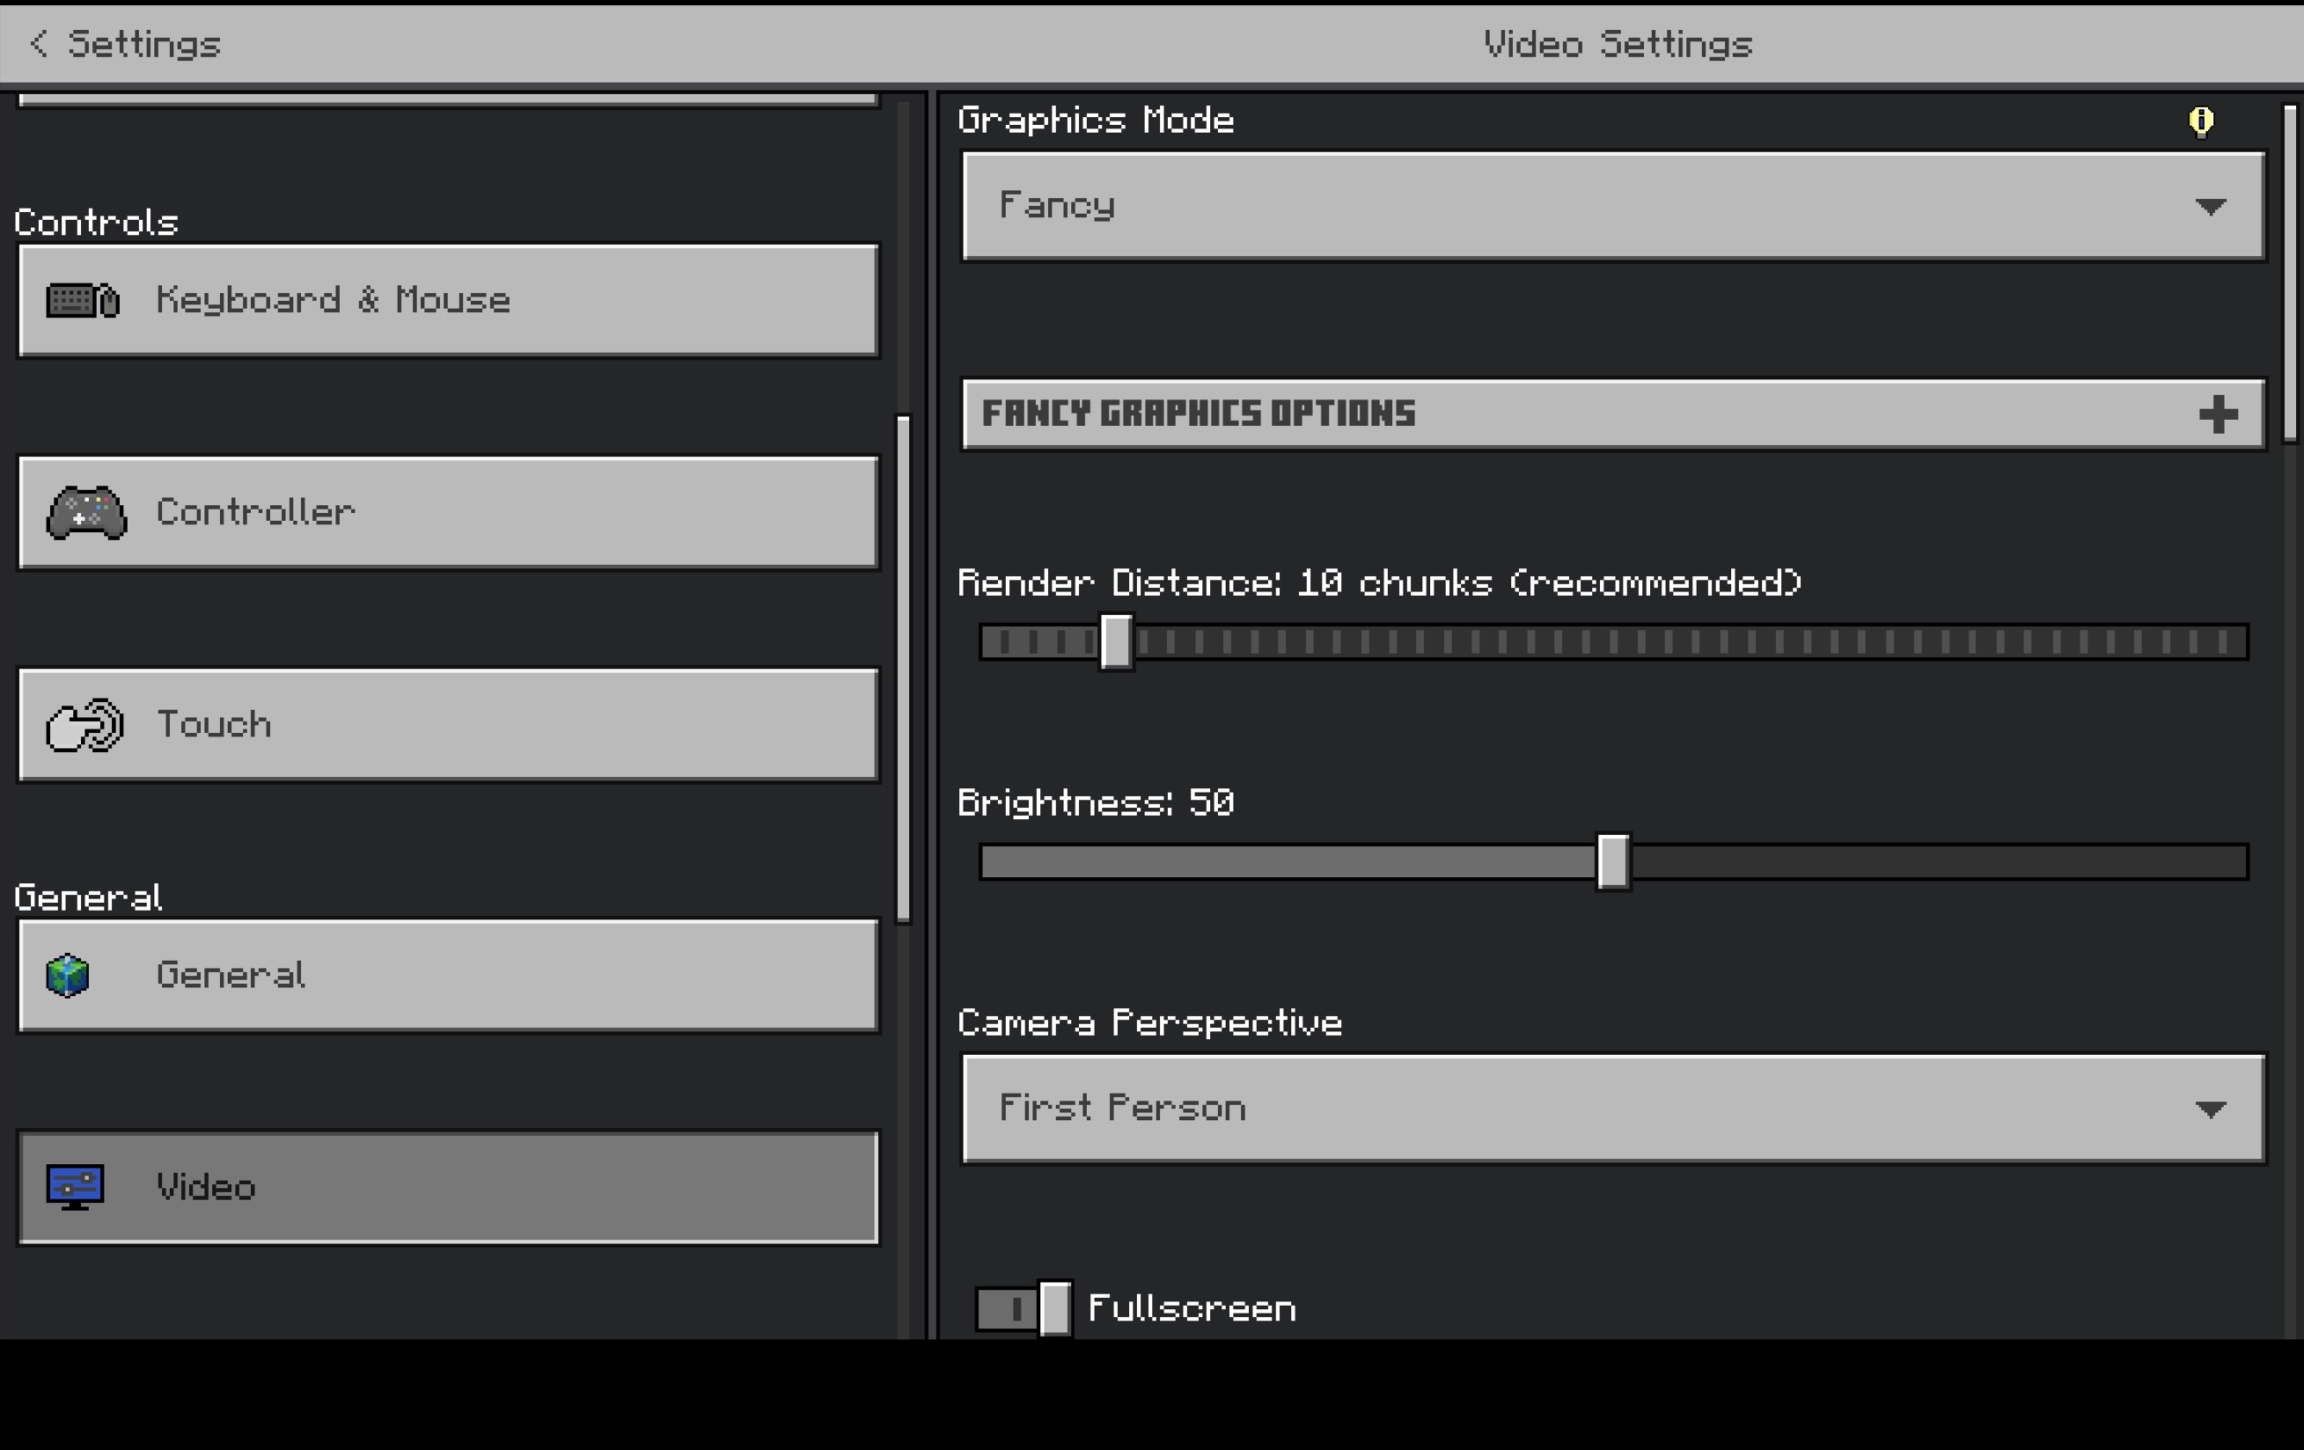Click the keyboard and mouse icon

pyautogui.click(x=84, y=300)
